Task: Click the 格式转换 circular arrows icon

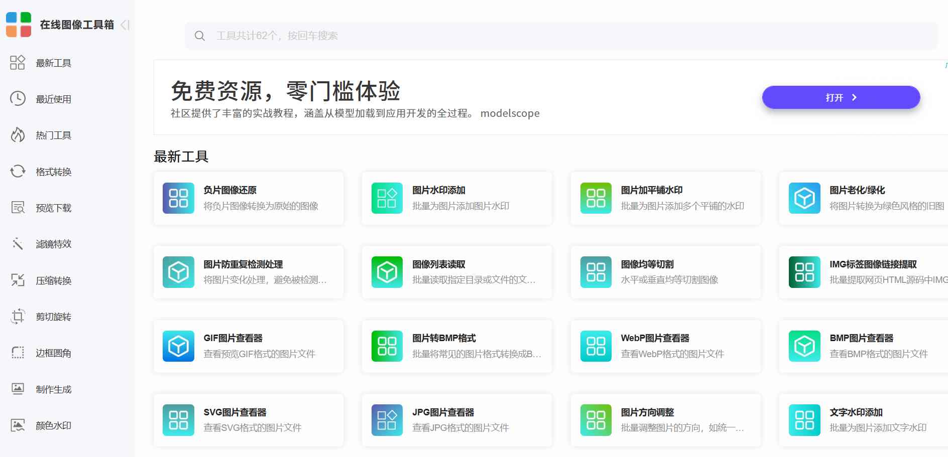Action: [x=18, y=172]
